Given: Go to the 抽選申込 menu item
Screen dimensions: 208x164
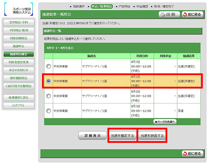Looking at the screenshot, I should 19,46.
